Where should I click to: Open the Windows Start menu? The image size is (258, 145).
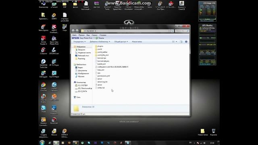pyautogui.click(x=42, y=143)
